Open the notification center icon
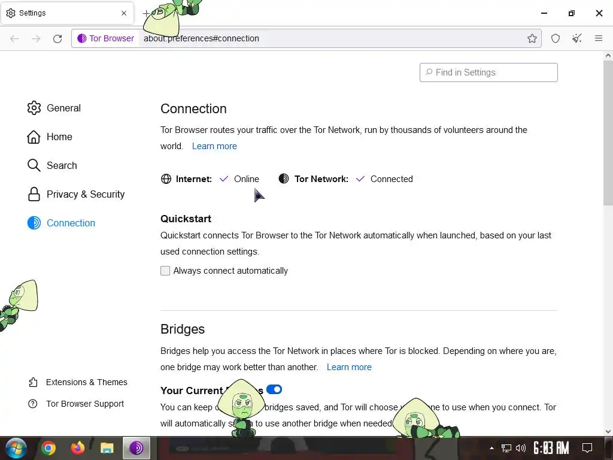The height and width of the screenshot is (460, 613). 587,448
